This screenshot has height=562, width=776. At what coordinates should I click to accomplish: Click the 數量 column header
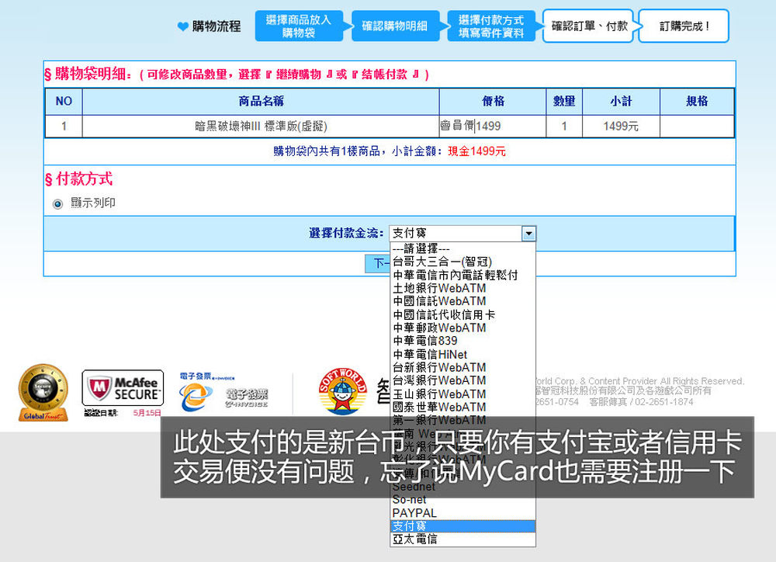(564, 102)
